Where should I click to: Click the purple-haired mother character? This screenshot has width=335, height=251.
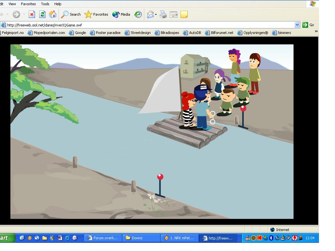click(x=234, y=68)
